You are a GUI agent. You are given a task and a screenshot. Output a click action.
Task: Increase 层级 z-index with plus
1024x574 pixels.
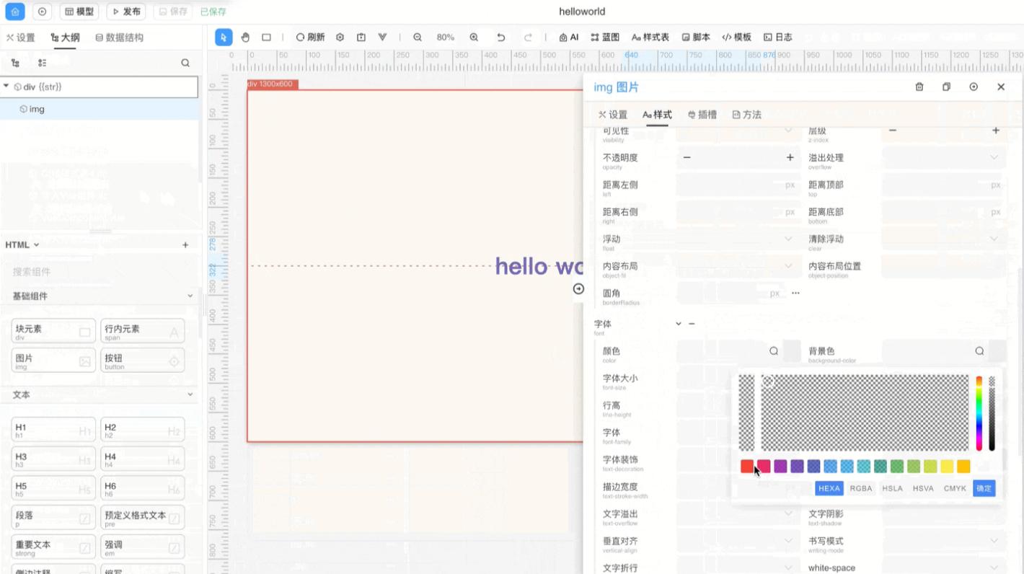point(996,131)
